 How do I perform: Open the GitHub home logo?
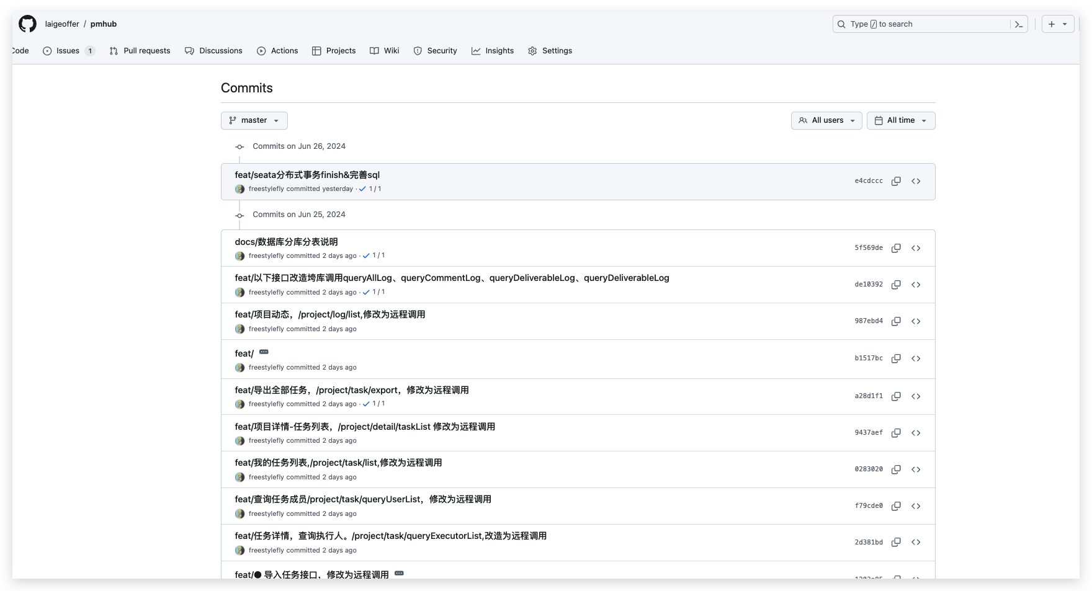27,24
